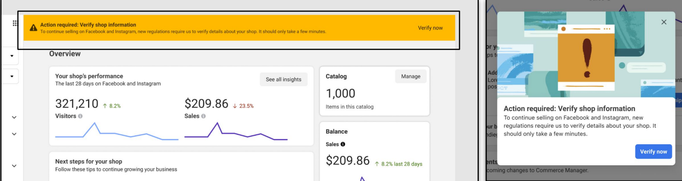The image size is (682, 181).
Task: Open See all insights
Action: click(283, 79)
